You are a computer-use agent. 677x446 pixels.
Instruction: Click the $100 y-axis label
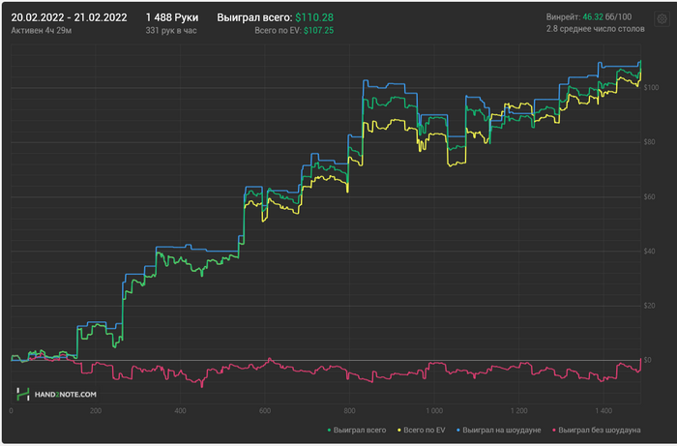[x=651, y=88]
